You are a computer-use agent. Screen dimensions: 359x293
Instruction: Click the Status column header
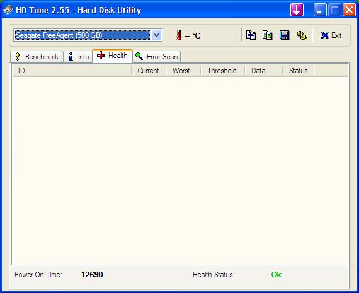pos(299,71)
